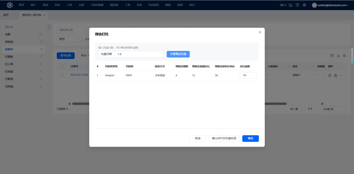Screen dimensions: 354x174
Task: Click the help question mark in top navigation
Action: click(x=297, y=5)
